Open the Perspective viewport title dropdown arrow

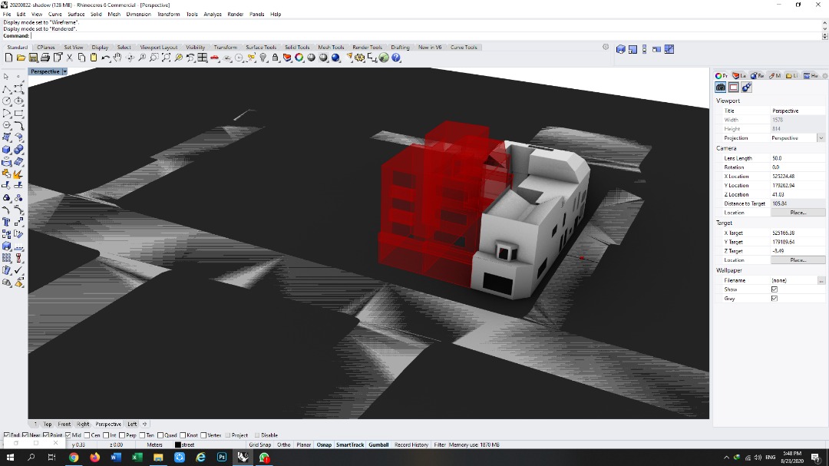65,71
